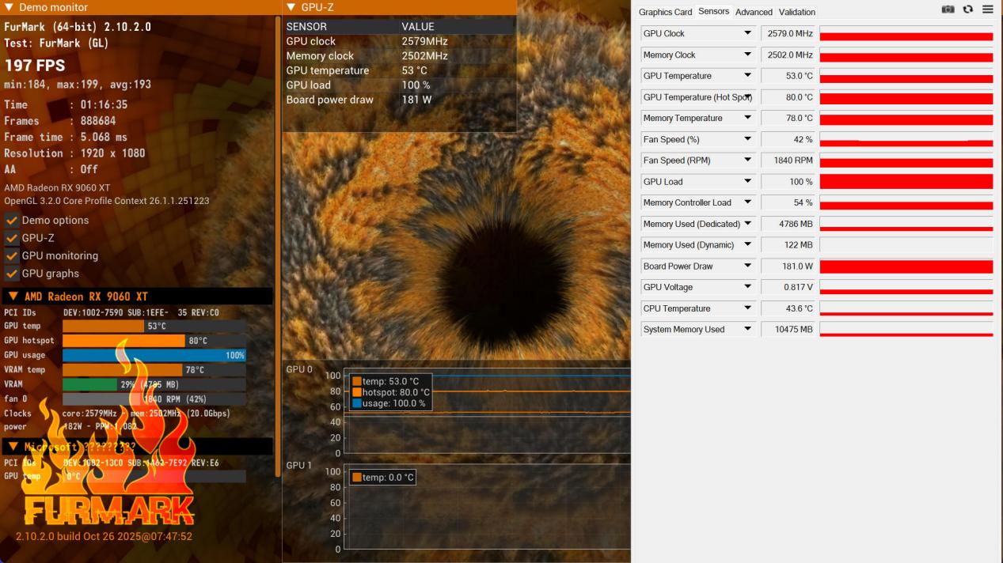This screenshot has height=563, width=1003.
Task: Click the GPU Load red sensor graph
Action: pyautogui.click(x=906, y=182)
